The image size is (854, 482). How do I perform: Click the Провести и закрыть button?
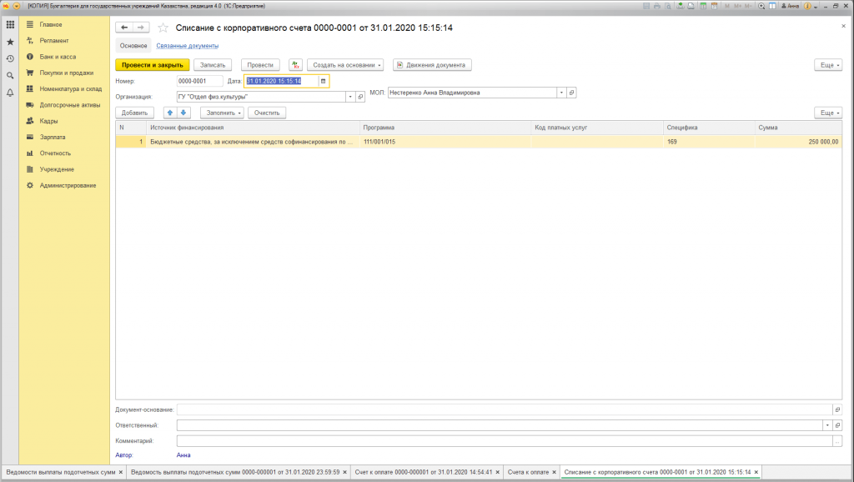pyautogui.click(x=153, y=64)
